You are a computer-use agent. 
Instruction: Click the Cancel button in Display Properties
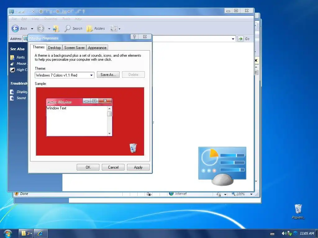113,167
